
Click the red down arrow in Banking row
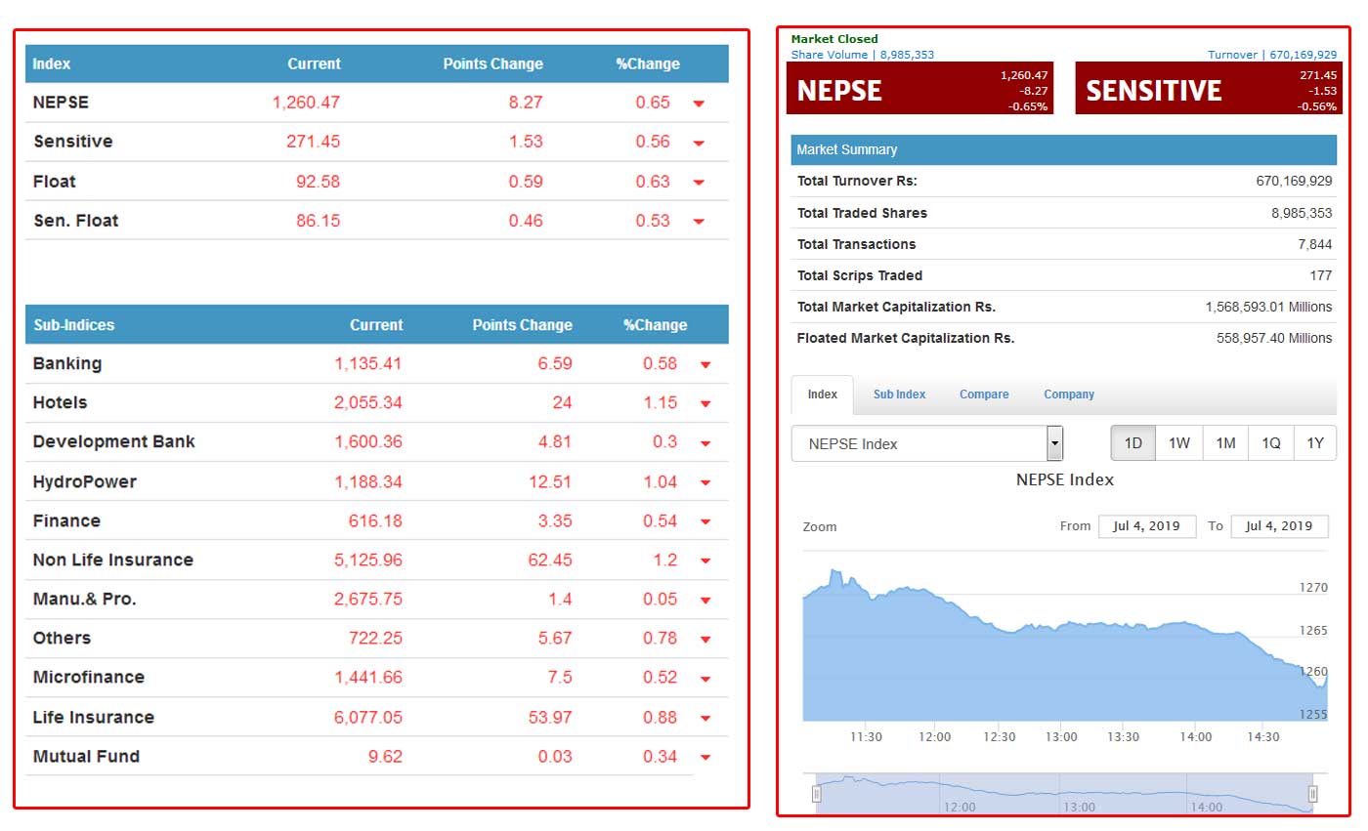[x=705, y=365]
